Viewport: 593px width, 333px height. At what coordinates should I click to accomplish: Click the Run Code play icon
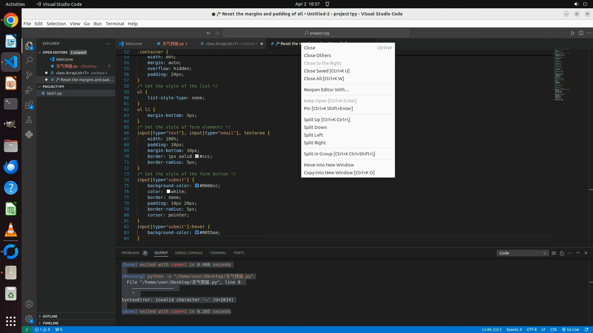(573, 33)
